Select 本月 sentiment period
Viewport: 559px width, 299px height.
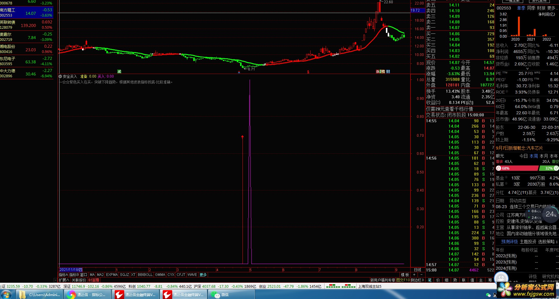(x=544, y=156)
